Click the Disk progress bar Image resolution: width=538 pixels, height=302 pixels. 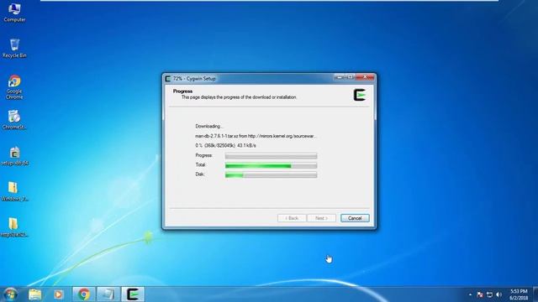271,175
